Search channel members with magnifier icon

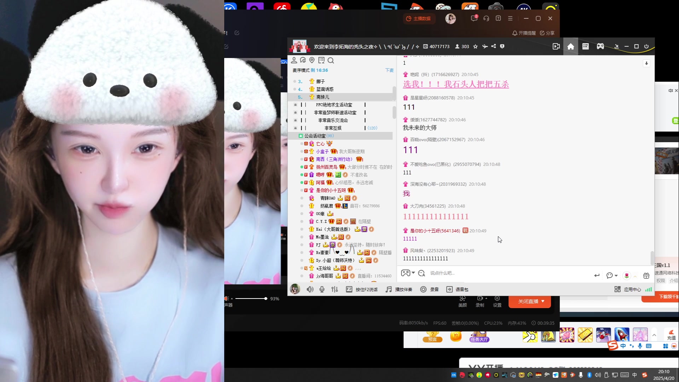(331, 60)
